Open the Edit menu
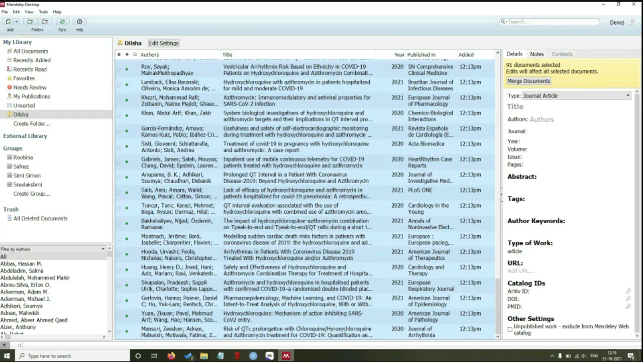 point(16,12)
